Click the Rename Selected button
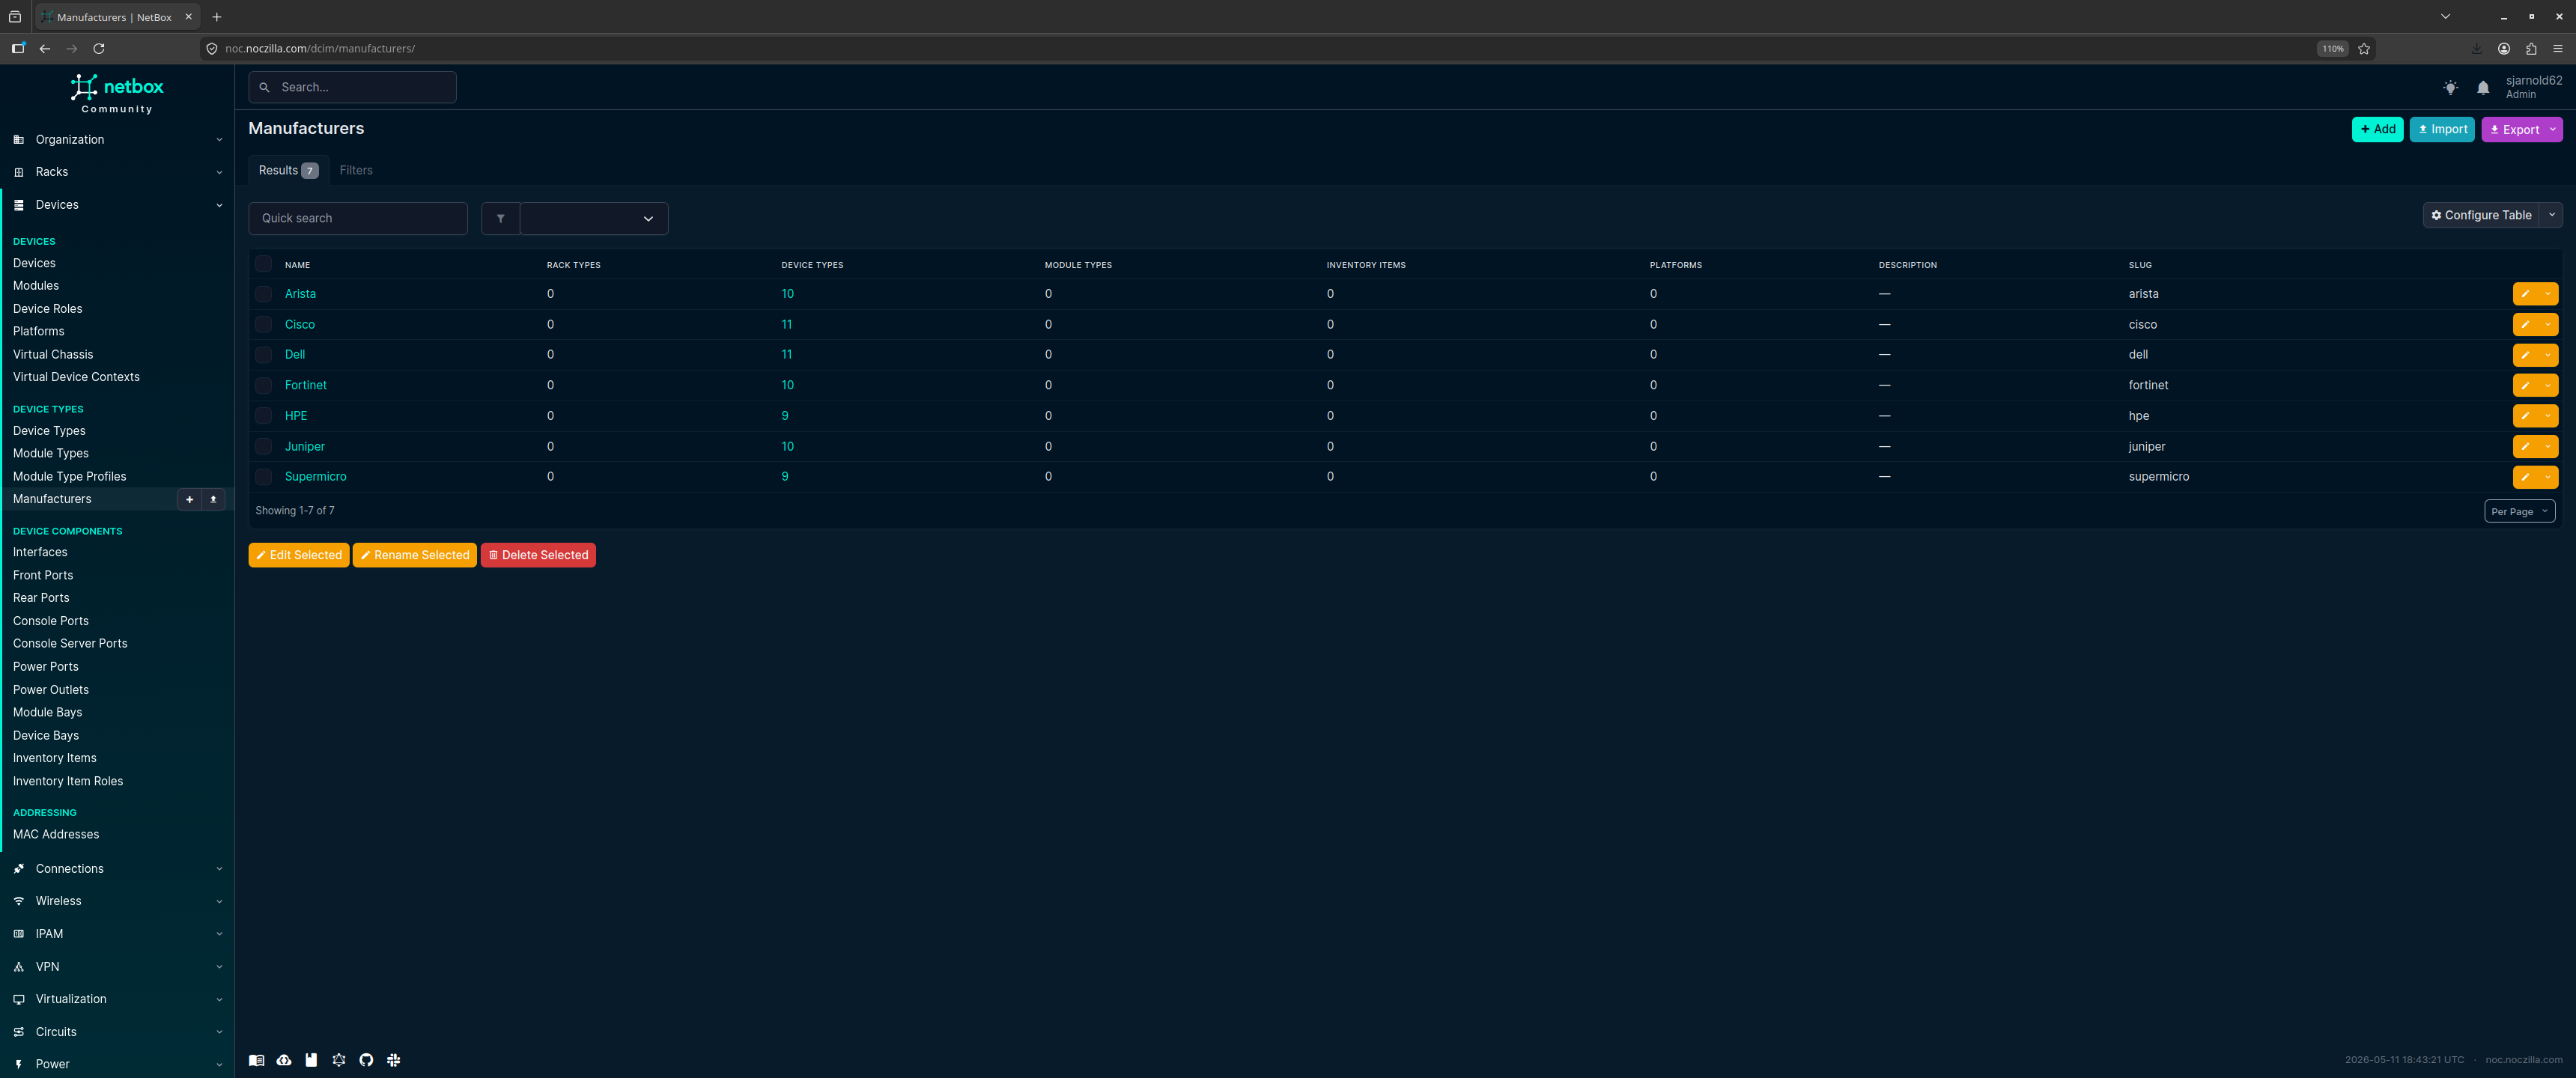 pyautogui.click(x=415, y=555)
